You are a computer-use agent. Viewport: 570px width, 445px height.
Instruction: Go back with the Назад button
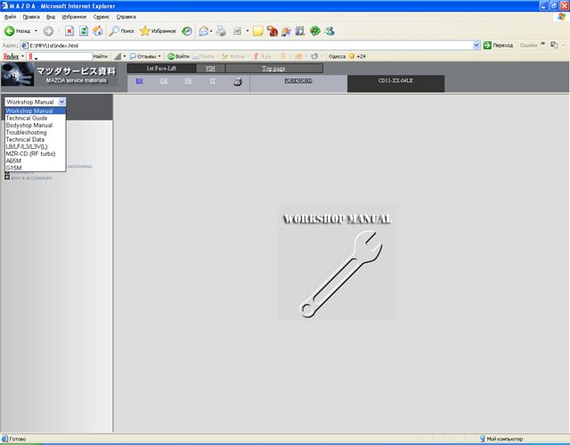point(18,31)
